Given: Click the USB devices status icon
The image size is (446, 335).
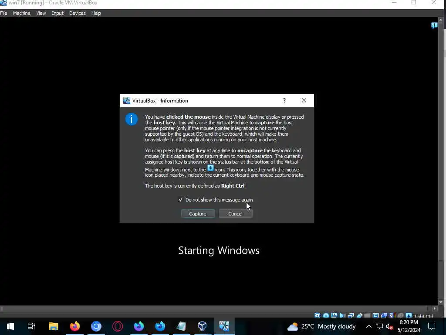Looking at the screenshot, I should (359, 316).
